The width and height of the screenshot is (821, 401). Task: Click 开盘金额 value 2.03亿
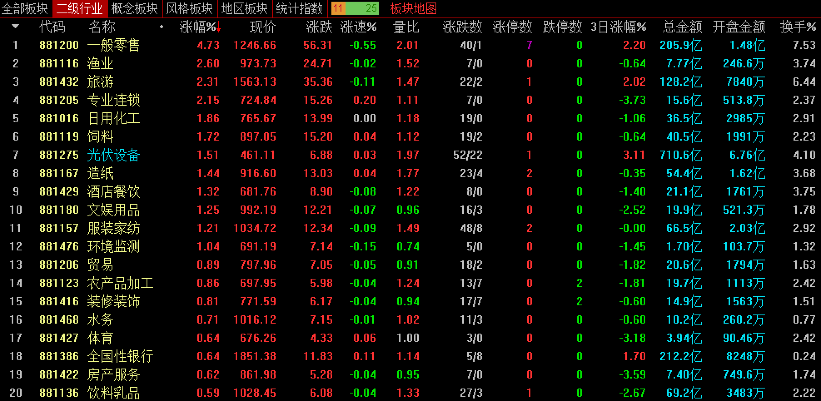click(748, 228)
